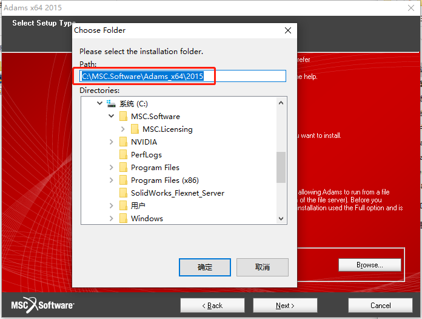
Task: Select the Program Files folder icon
Action: coord(123,167)
